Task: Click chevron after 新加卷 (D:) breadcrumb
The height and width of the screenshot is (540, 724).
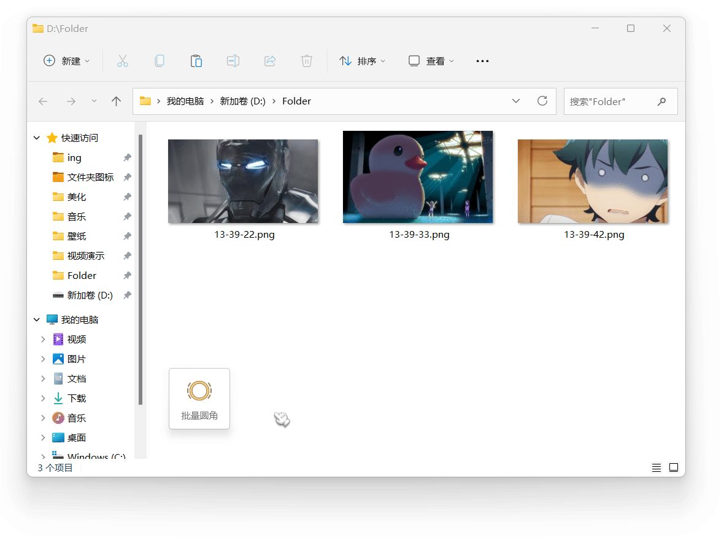Action: [x=274, y=101]
